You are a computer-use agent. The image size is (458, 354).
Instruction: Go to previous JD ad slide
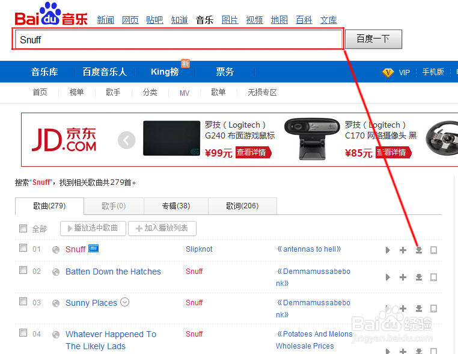pyautogui.click(x=126, y=140)
